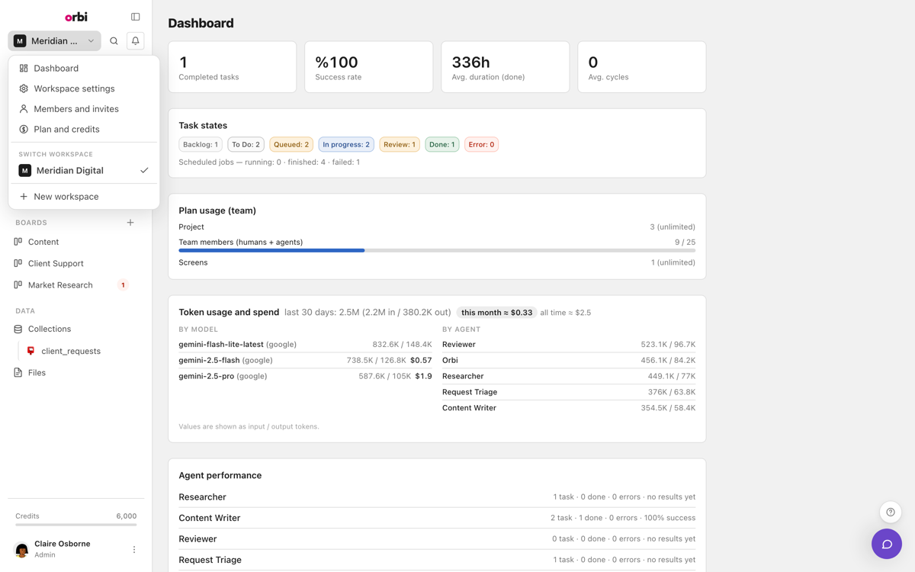Select Dashboard from workspace menu
The height and width of the screenshot is (572, 915).
pyautogui.click(x=84, y=69)
